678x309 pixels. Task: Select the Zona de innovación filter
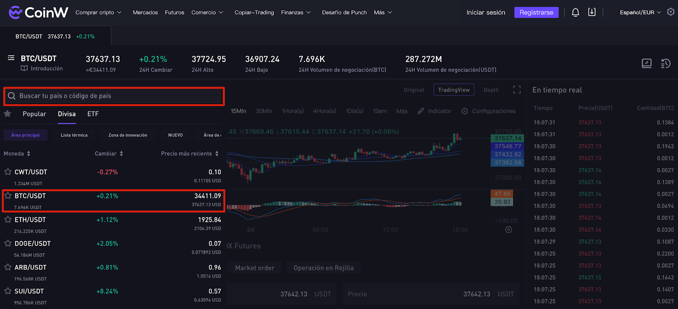point(128,135)
